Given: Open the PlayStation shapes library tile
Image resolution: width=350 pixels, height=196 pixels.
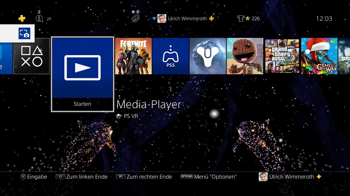Looking at the screenshot, I should [31, 56].
